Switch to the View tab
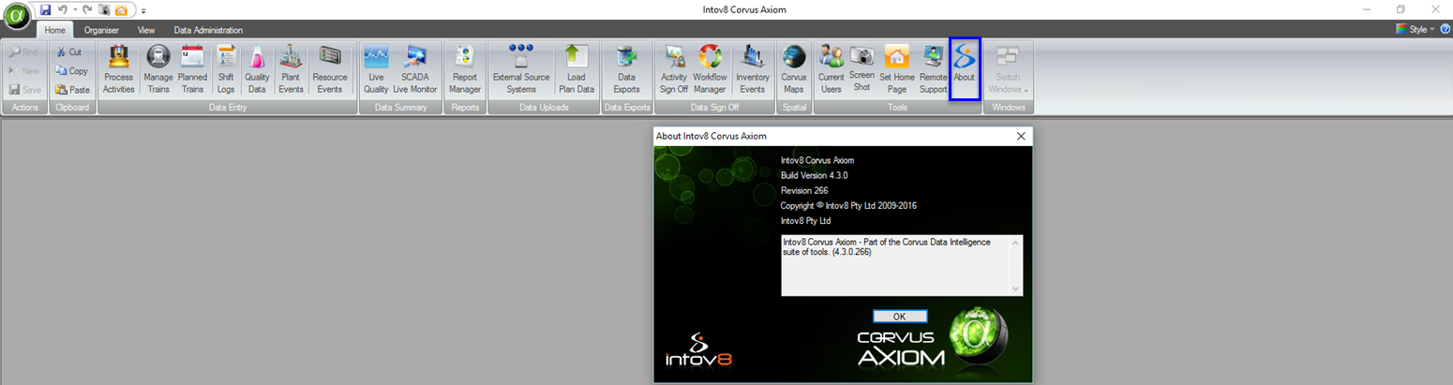This screenshot has height=385, width=1453. pos(146,30)
